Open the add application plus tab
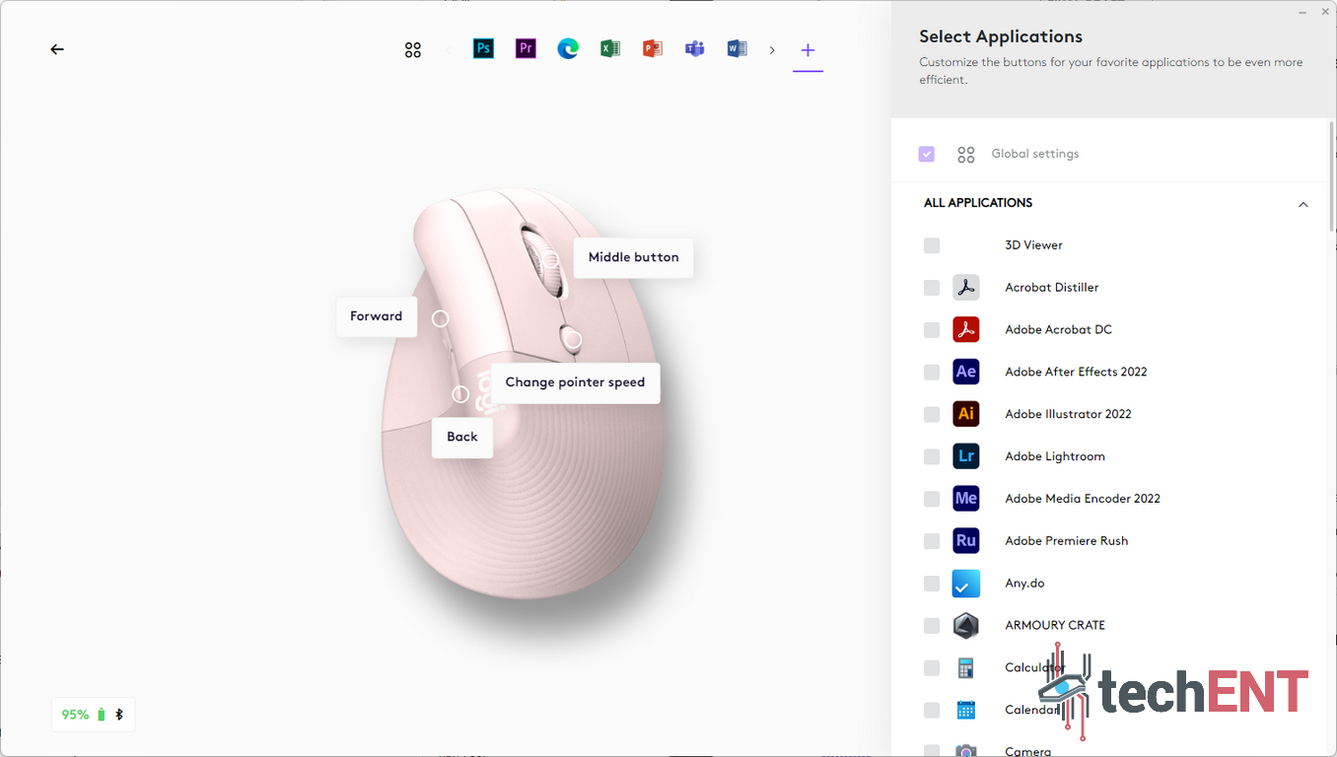This screenshot has width=1337, height=757. (808, 50)
